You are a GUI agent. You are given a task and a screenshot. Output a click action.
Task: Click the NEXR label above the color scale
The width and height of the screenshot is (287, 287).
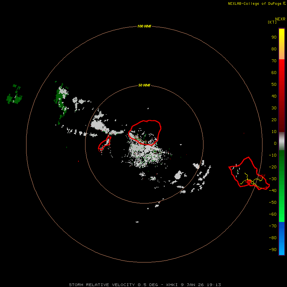(280, 19)
